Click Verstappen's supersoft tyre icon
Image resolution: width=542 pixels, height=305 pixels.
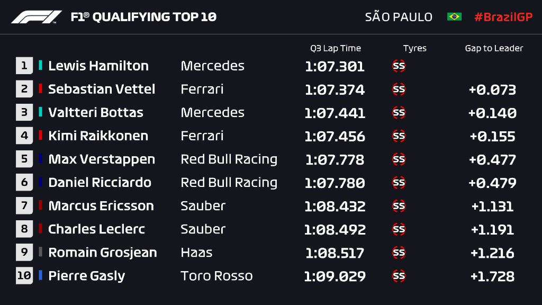pyautogui.click(x=399, y=159)
